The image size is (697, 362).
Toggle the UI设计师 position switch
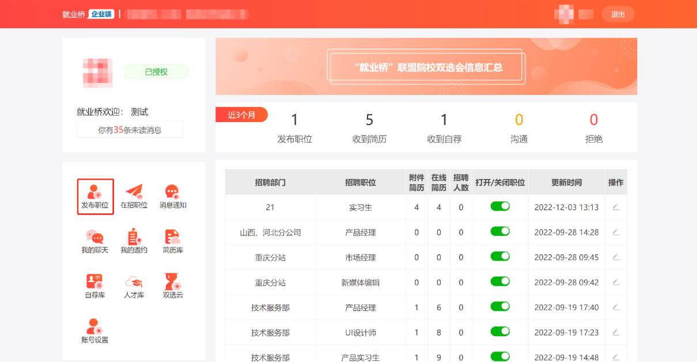(500, 331)
